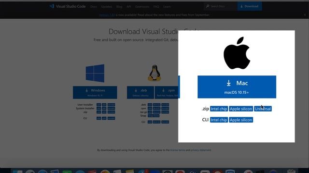Open the Updates page
Screen dimensions: 309x173
(x=106, y=7)
